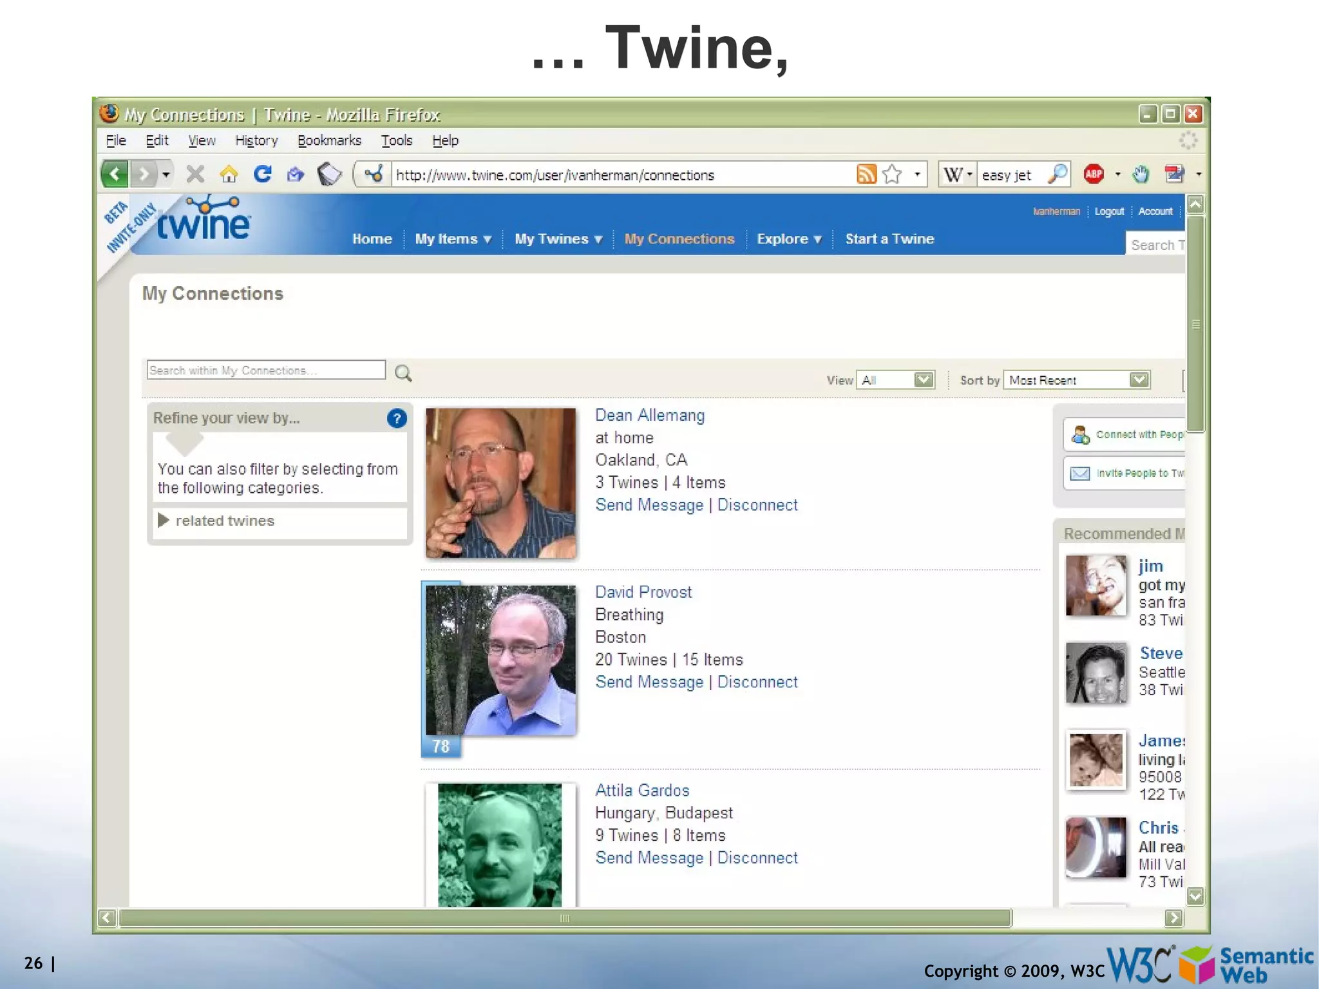Click the Search Twine input field
1319x989 pixels.
(1156, 245)
